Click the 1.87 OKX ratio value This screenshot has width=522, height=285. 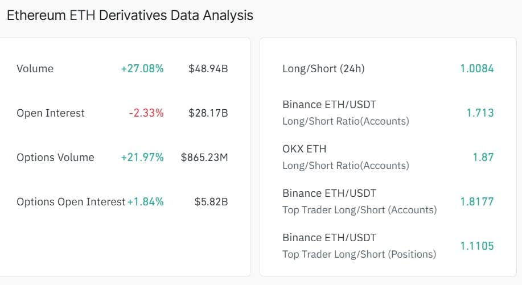click(x=483, y=157)
